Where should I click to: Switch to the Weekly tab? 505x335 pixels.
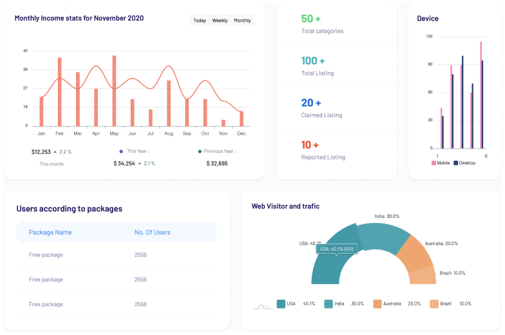point(220,21)
